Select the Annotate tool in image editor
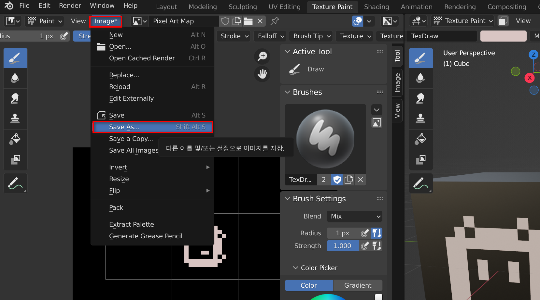This screenshot has width=540, height=300. coord(15,183)
